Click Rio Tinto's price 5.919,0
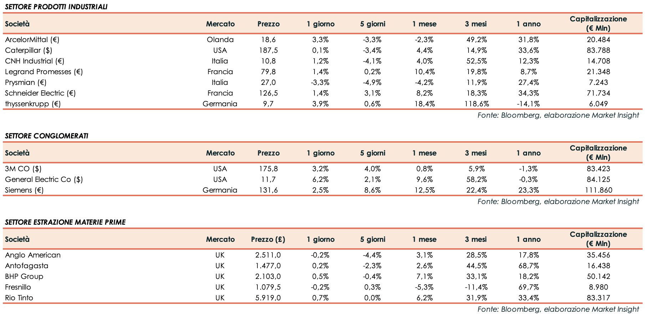Viewport: 649px width, 316px height. (268, 298)
